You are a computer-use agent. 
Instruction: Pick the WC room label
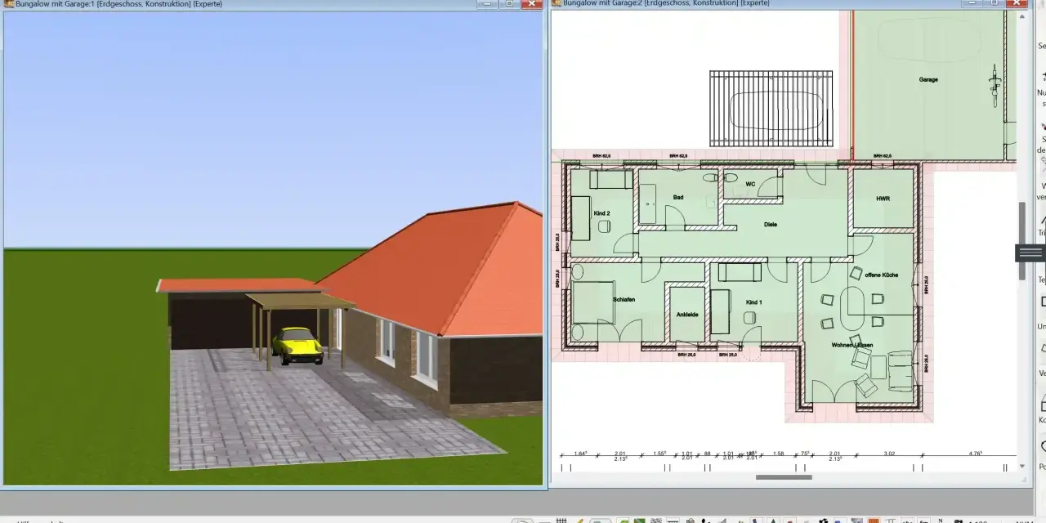coord(751,185)
